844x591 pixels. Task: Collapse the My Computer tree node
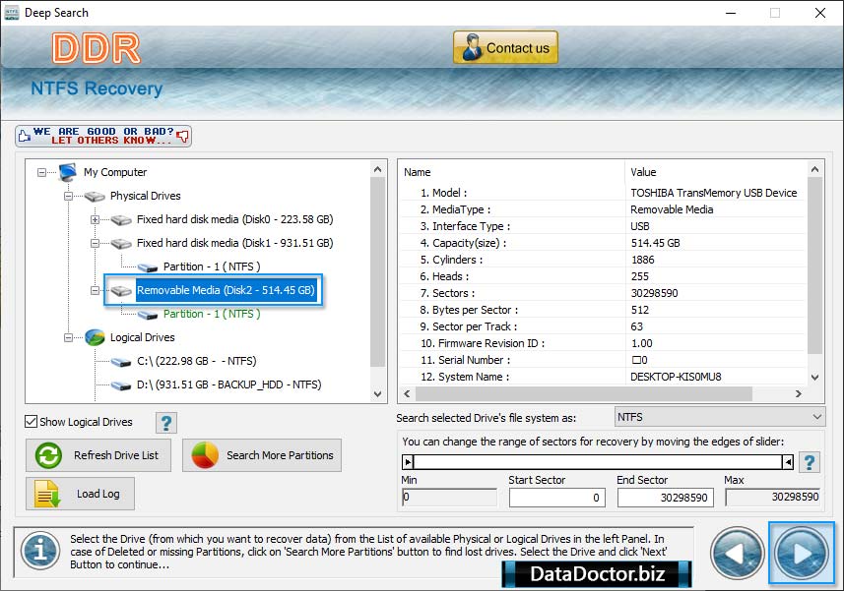click(41, 172)
